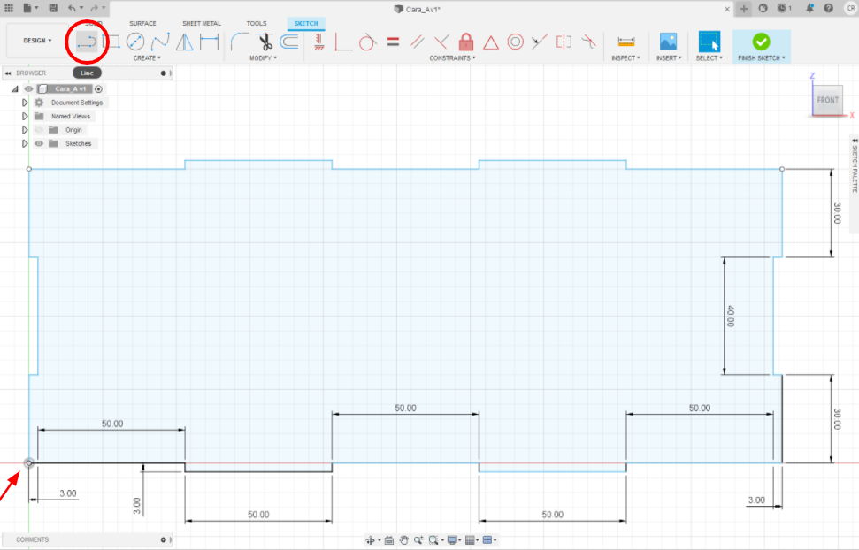Viewport: 859px width, 550px height.
Task: Expand the Document Settings node
Action: [x=25, y=103]
